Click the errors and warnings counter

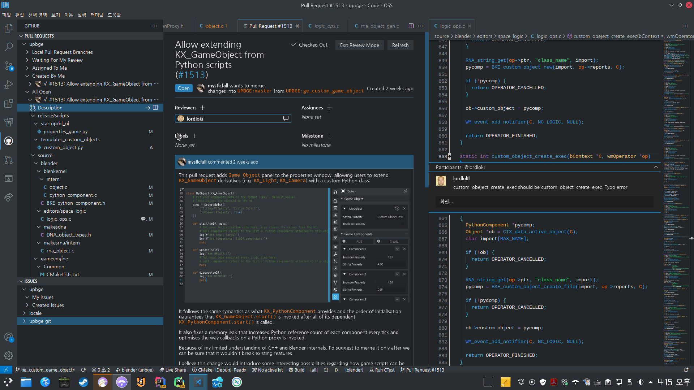[x=101, y=370]
